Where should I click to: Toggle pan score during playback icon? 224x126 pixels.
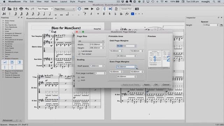pos(110,9)
